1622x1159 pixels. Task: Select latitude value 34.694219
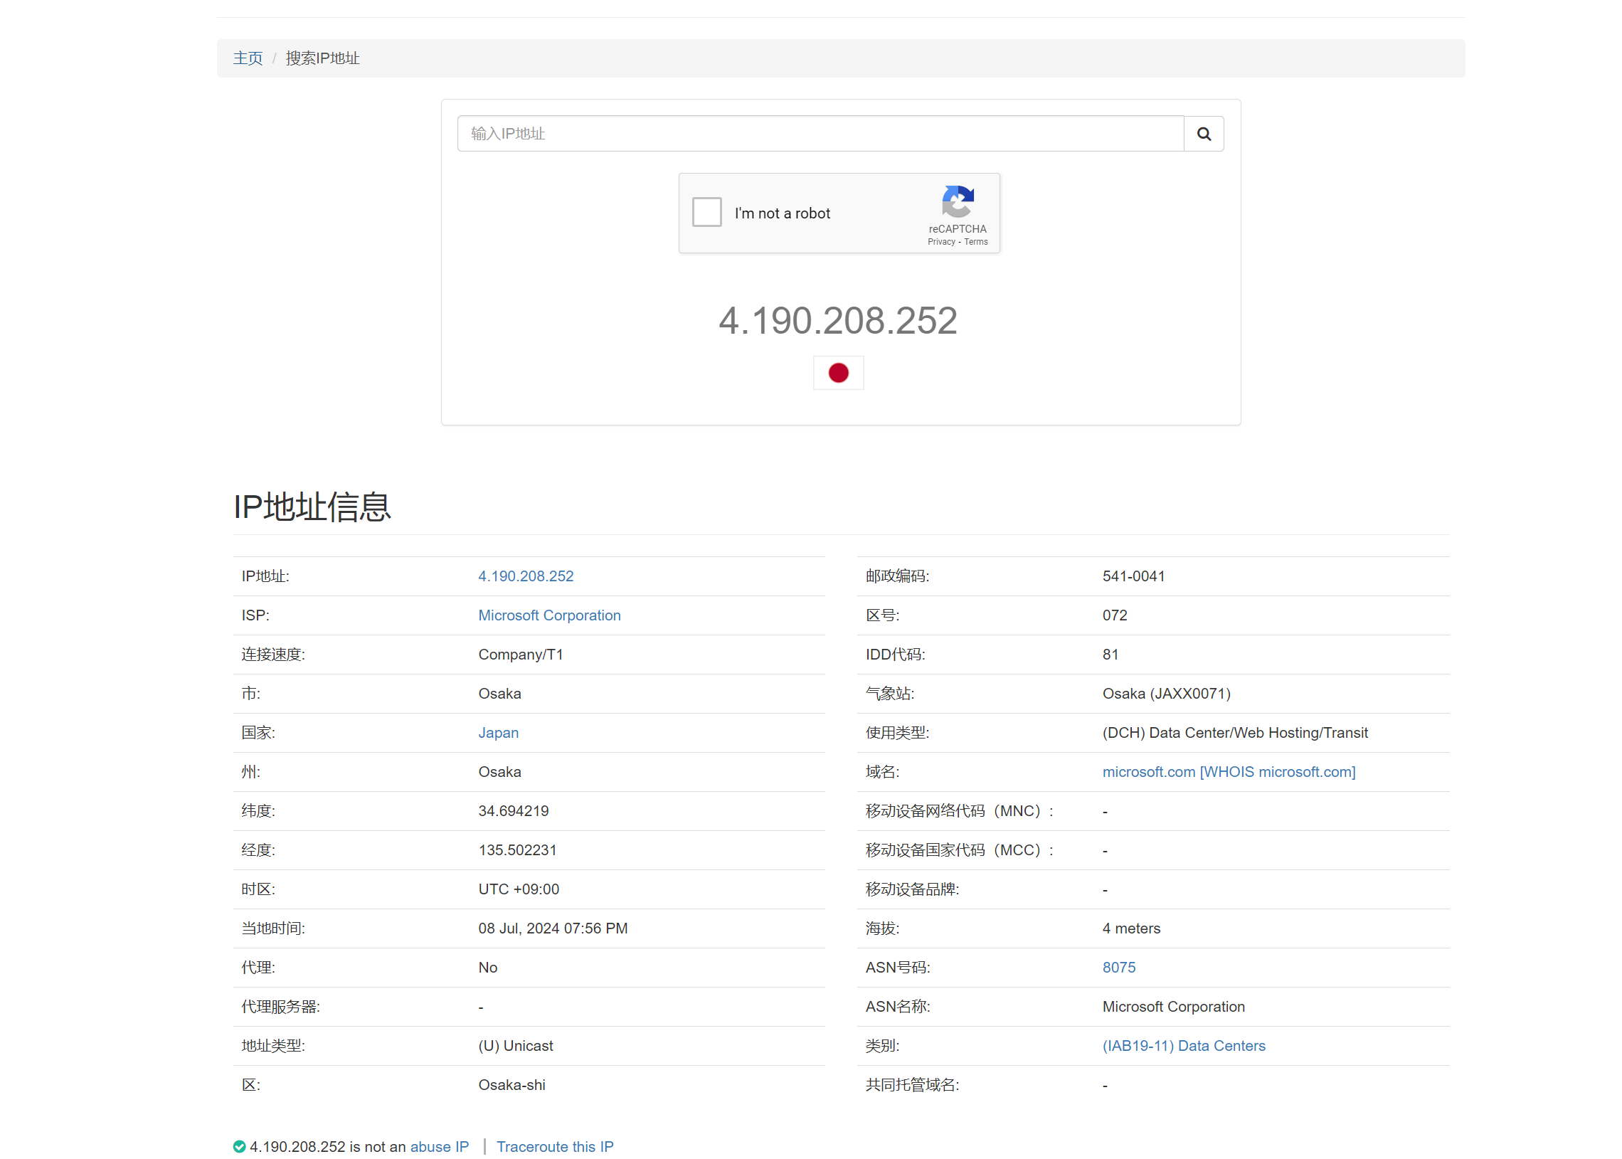coord(513,810)
